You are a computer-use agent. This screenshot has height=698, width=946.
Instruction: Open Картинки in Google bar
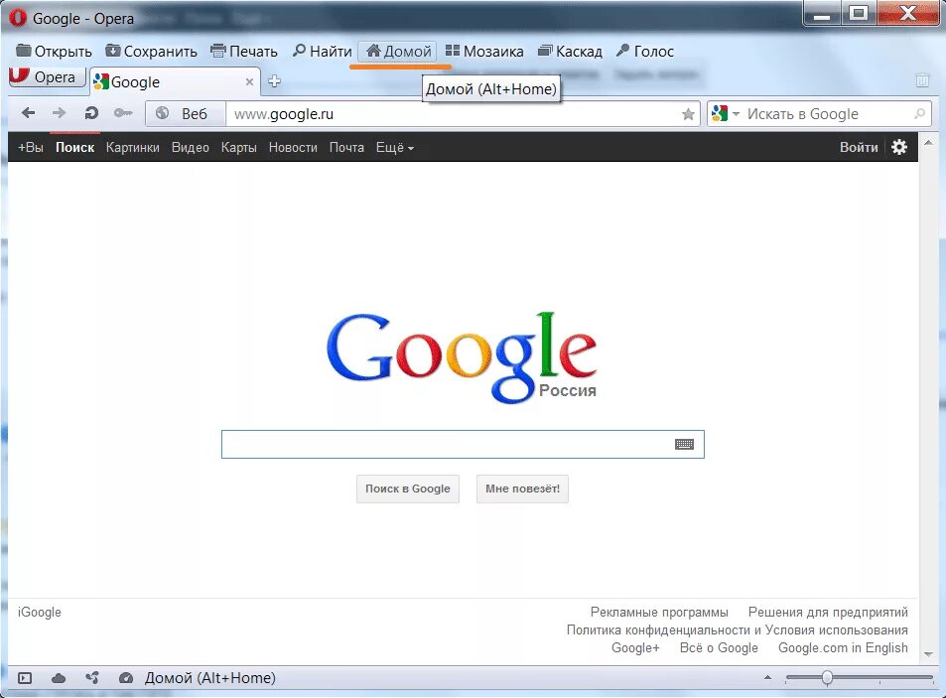133,147
